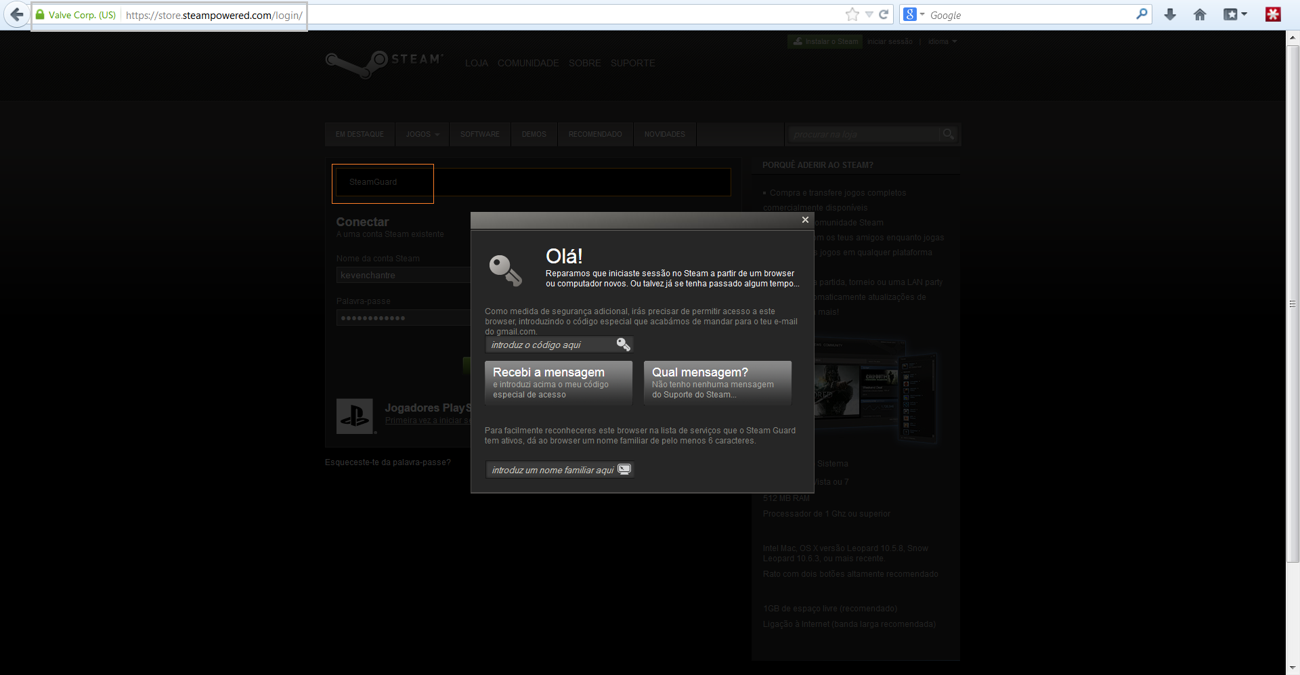Open the URL history dropdown arrow
The height and width of the screenshot is (675, 1300).
[x=869, y=14]
